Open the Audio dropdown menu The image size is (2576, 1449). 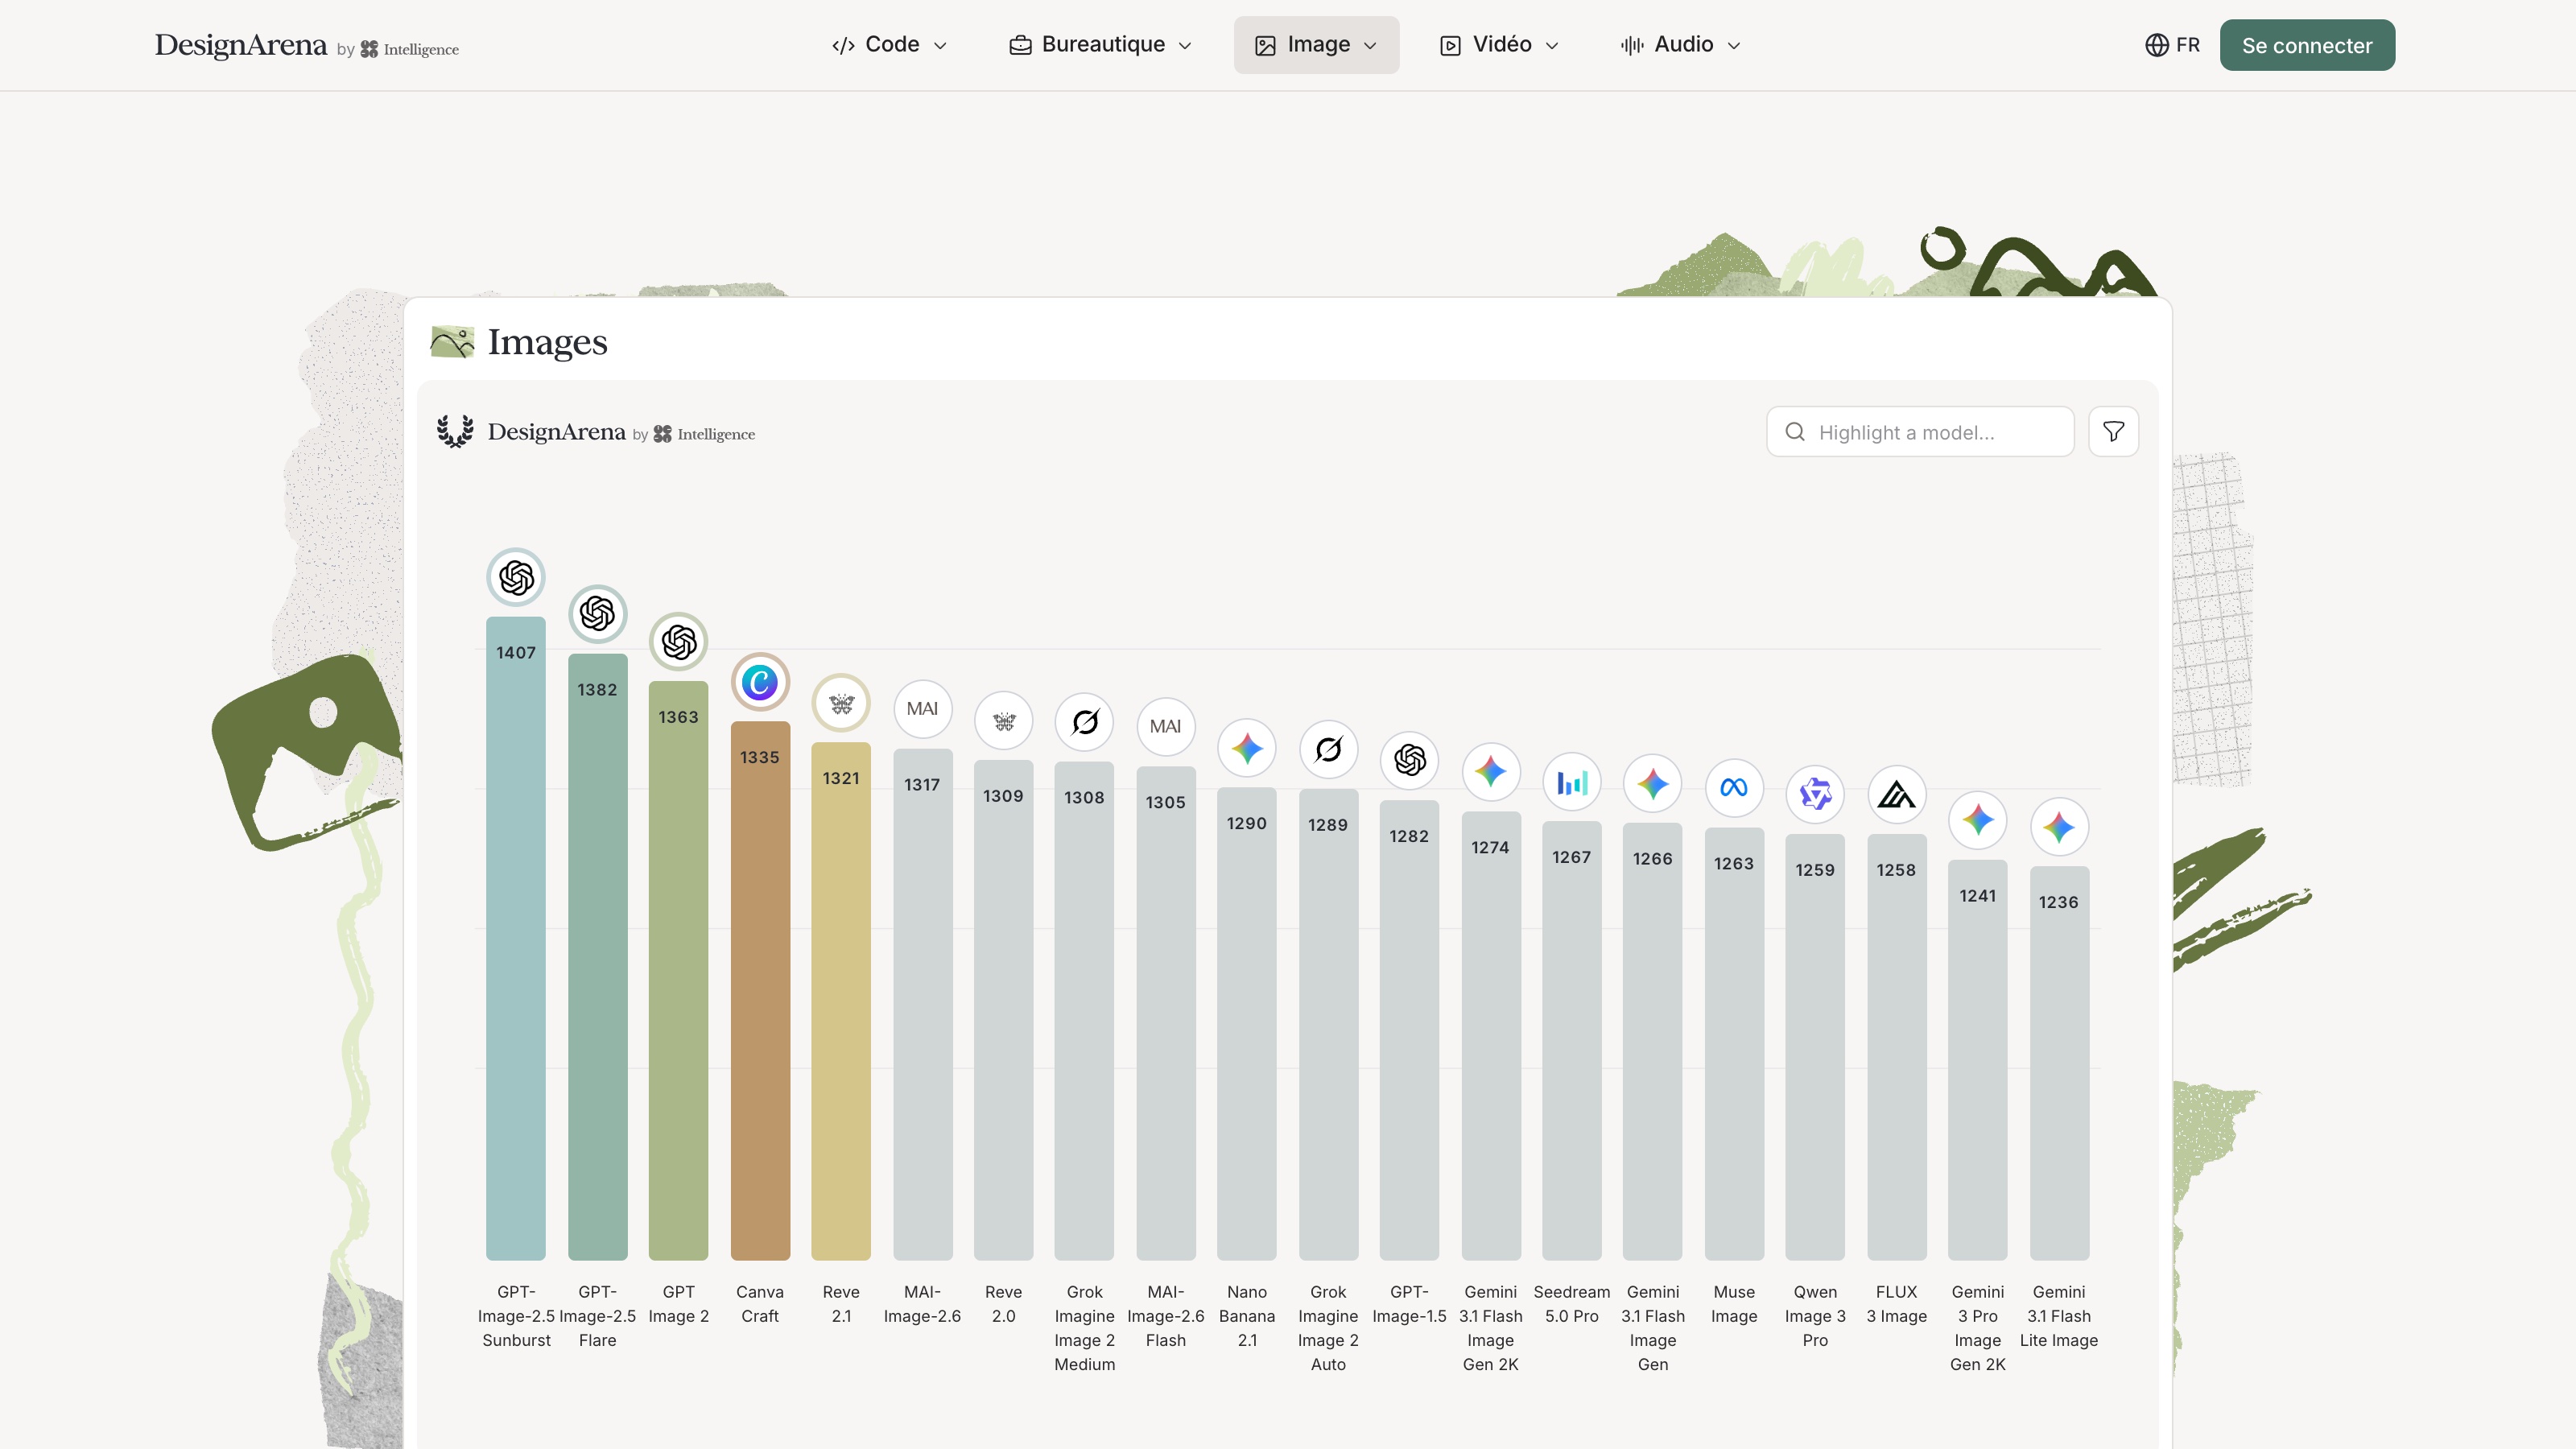click(x=1681, y=45)
